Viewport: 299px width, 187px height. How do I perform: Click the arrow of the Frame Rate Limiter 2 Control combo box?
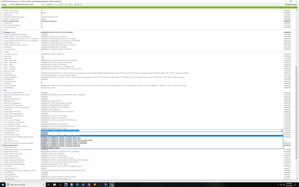[282, 131]
